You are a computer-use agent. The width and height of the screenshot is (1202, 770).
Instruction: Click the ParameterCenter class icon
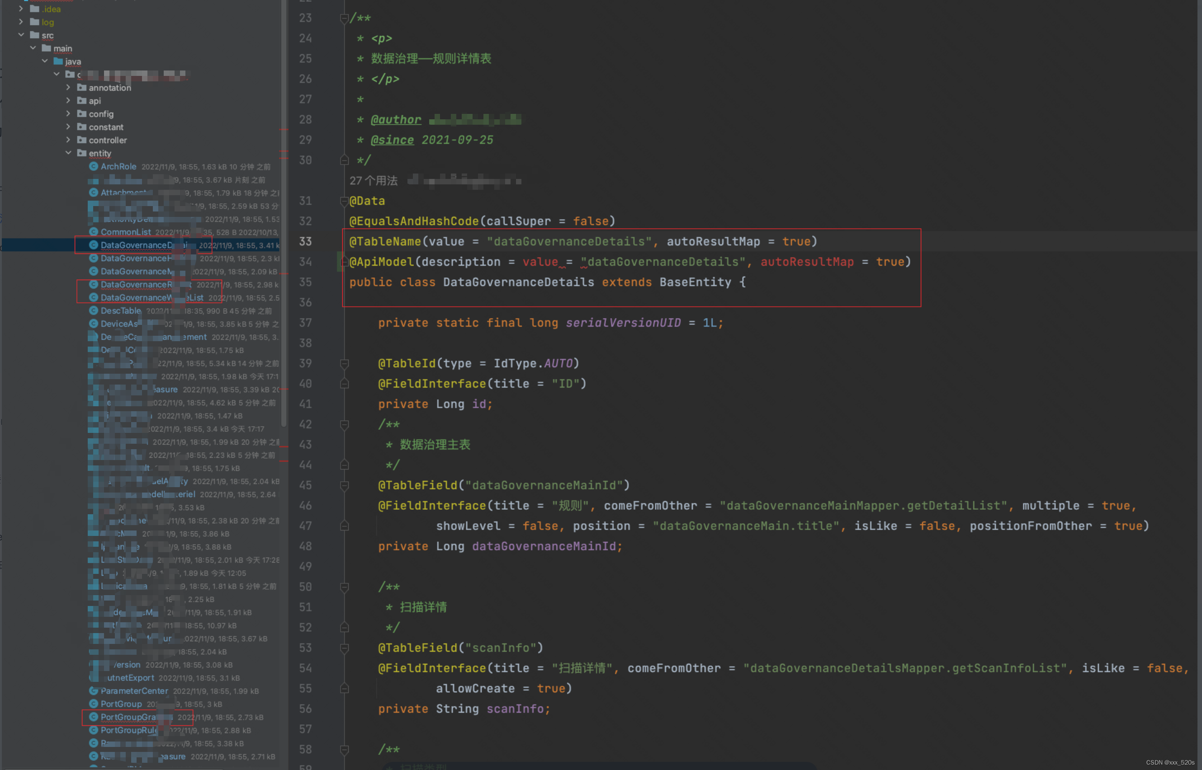pyautogui.click(x=93, y=690)
